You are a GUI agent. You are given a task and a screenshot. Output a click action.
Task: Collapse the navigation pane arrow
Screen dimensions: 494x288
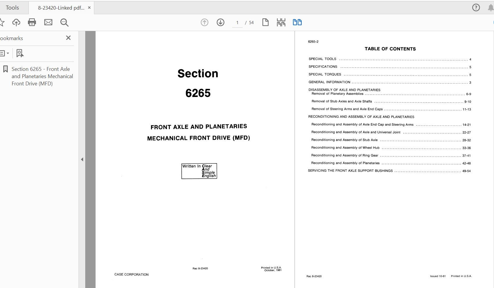tap(82, 159)
